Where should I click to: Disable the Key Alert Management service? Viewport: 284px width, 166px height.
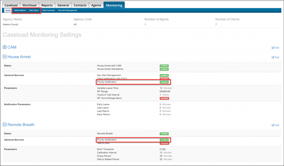pos(164,75)
